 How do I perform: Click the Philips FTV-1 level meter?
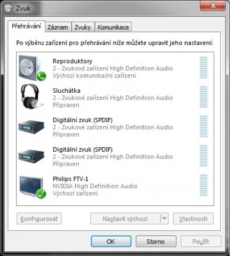click(x=204, y=185)
